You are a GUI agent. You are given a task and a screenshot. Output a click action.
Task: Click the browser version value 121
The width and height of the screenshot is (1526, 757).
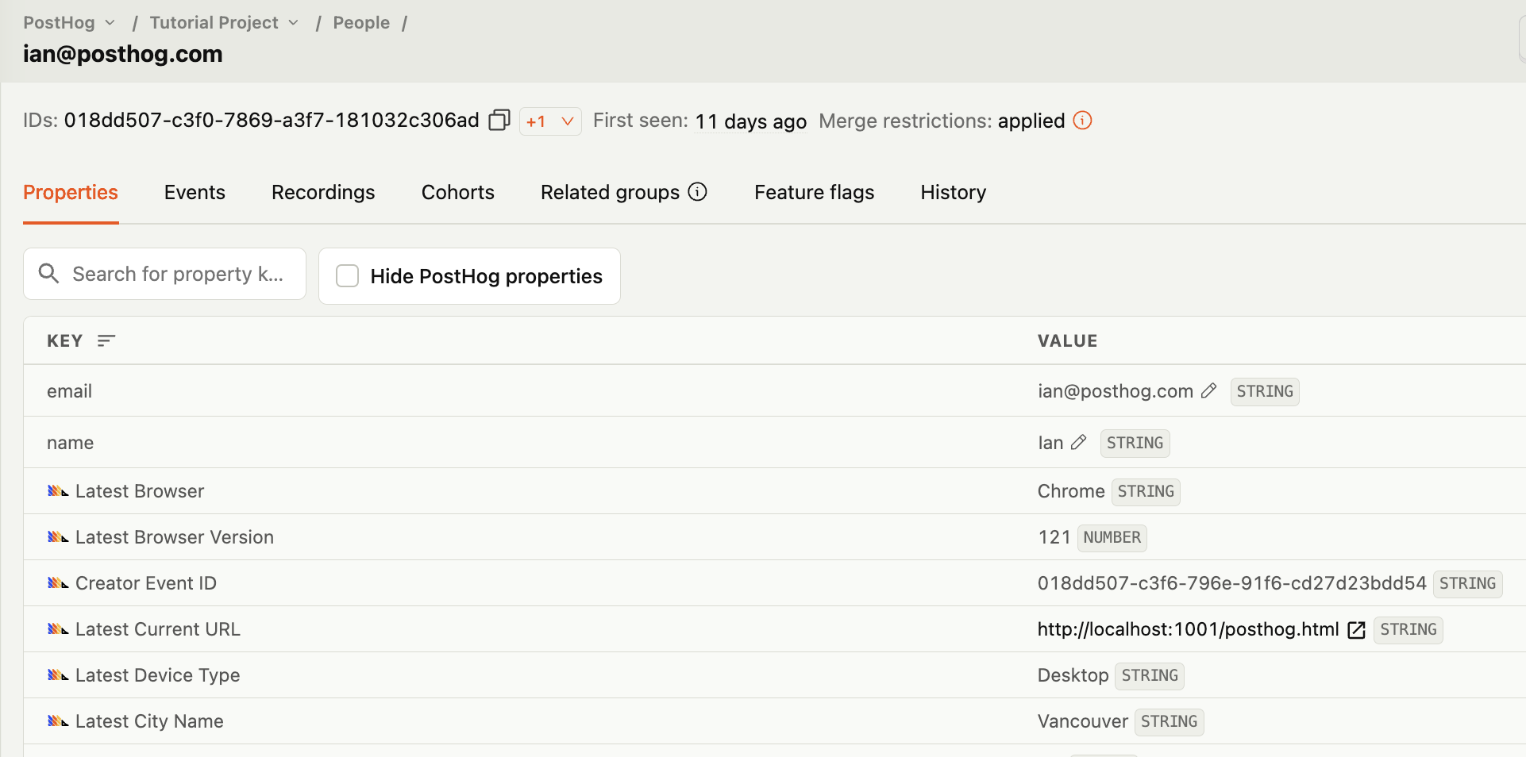click(x=1054, y=537)
